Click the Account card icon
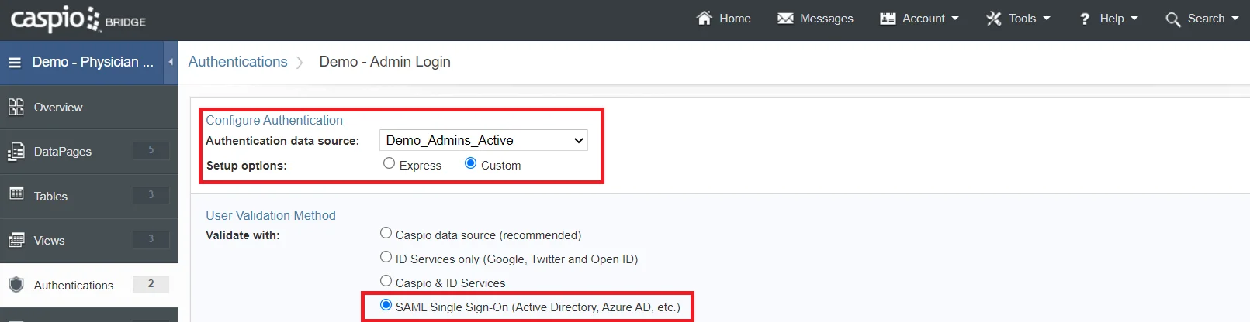Viewport: 1250px width, 322px height. 888,18
